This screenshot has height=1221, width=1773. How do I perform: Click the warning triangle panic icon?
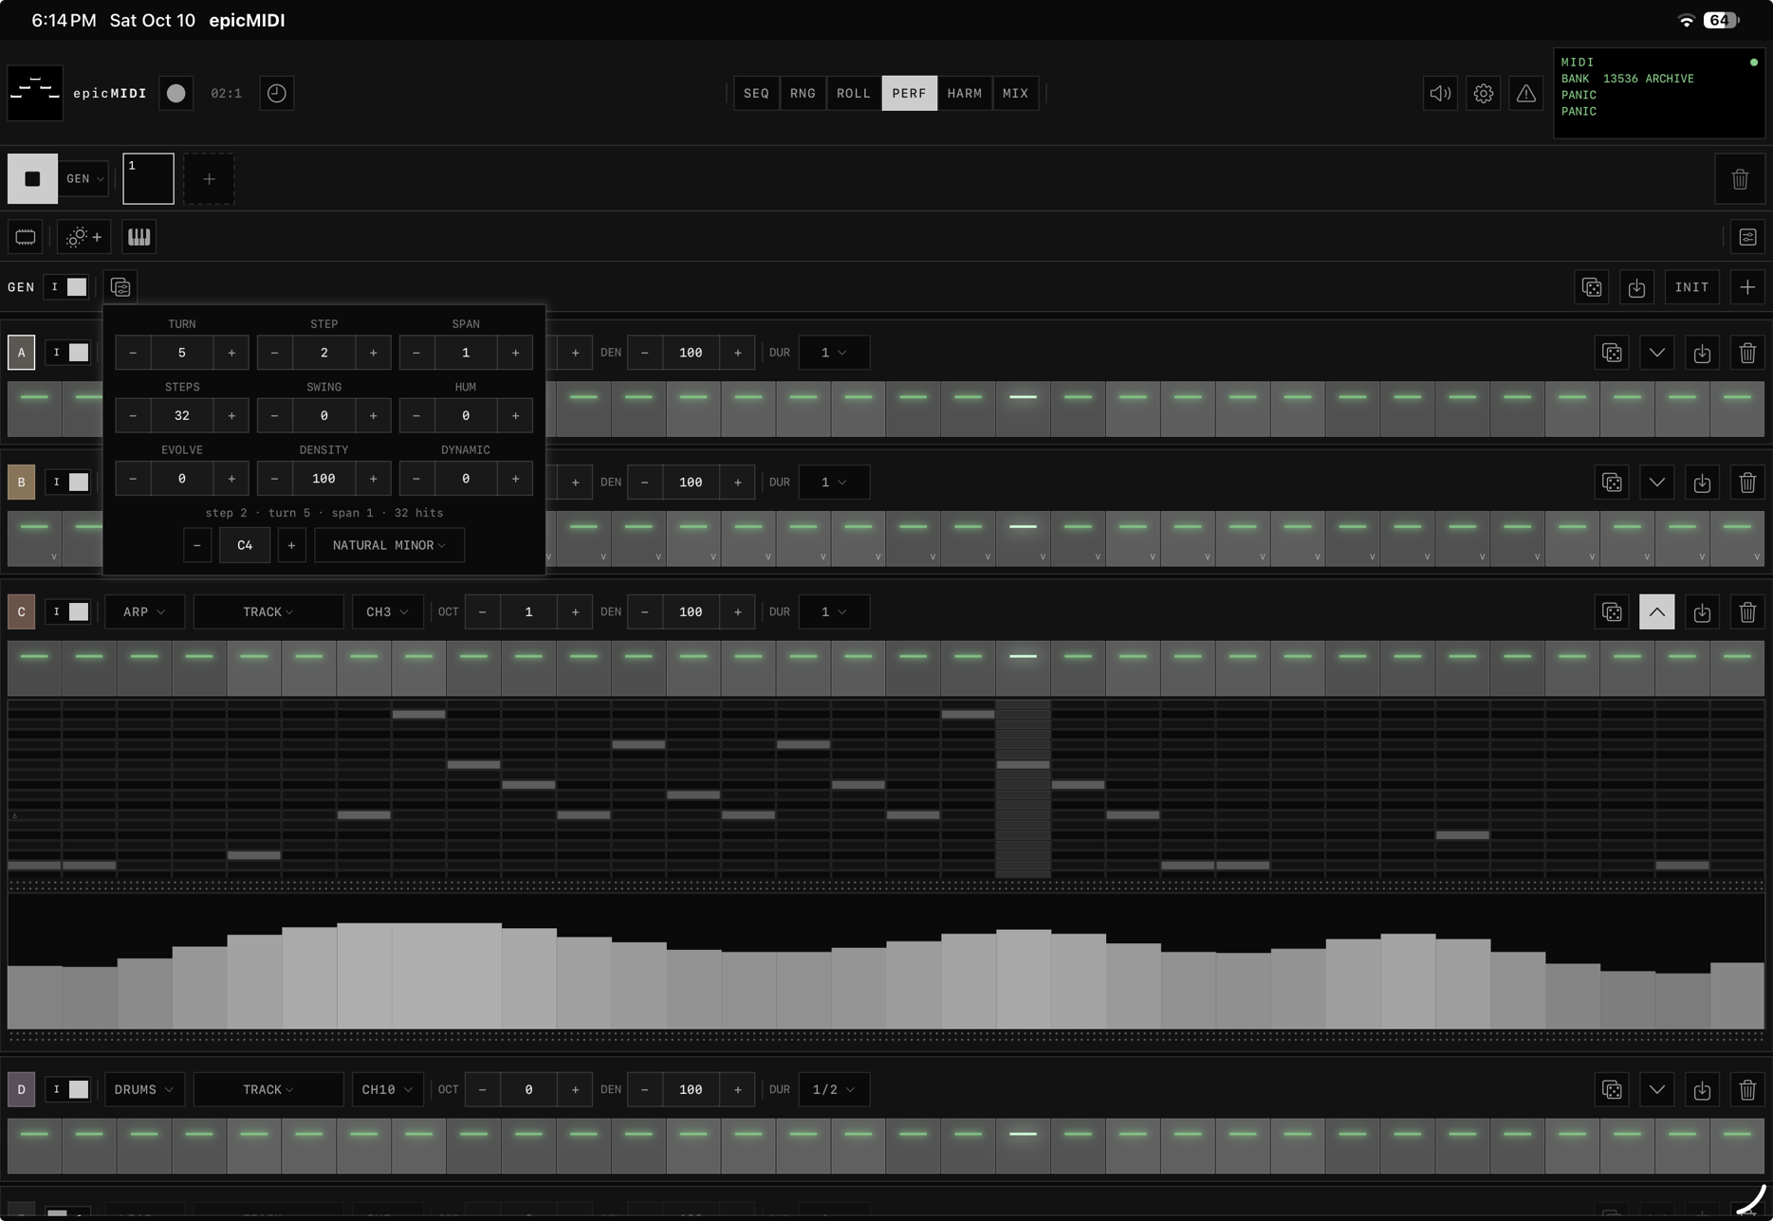1526,93
